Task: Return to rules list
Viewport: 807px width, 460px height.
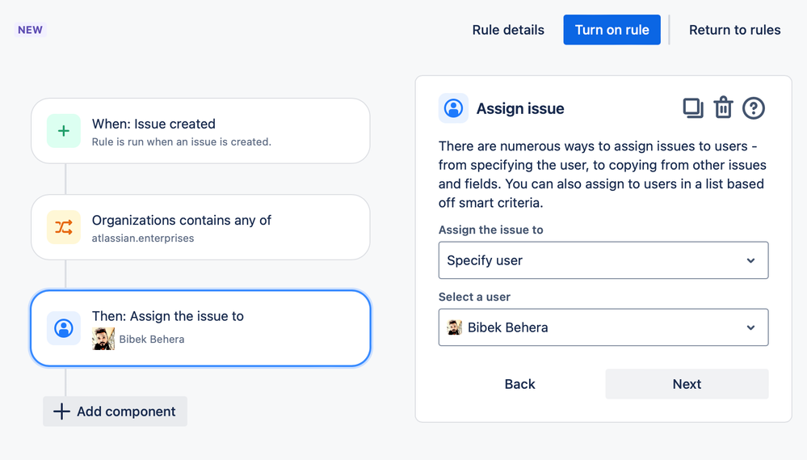Action: (x=734, y=30)
